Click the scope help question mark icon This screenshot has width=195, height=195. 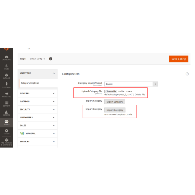tap(51, 59)
